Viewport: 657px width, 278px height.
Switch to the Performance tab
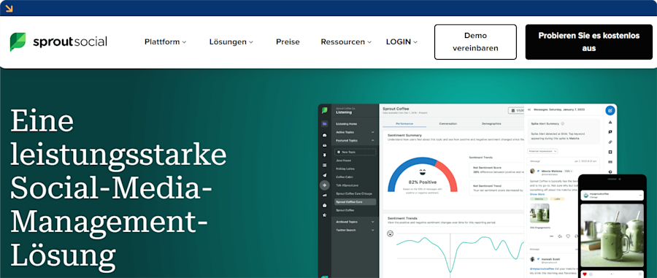point(404,123)
